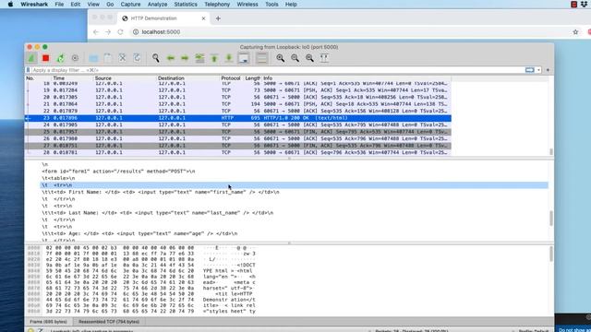The image size is (591, 332).
Task: Sort packets by Time column header
Action: (72, 78)
